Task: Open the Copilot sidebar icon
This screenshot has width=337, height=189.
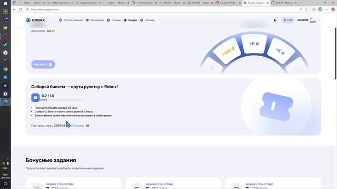Action: click(333, 9)
